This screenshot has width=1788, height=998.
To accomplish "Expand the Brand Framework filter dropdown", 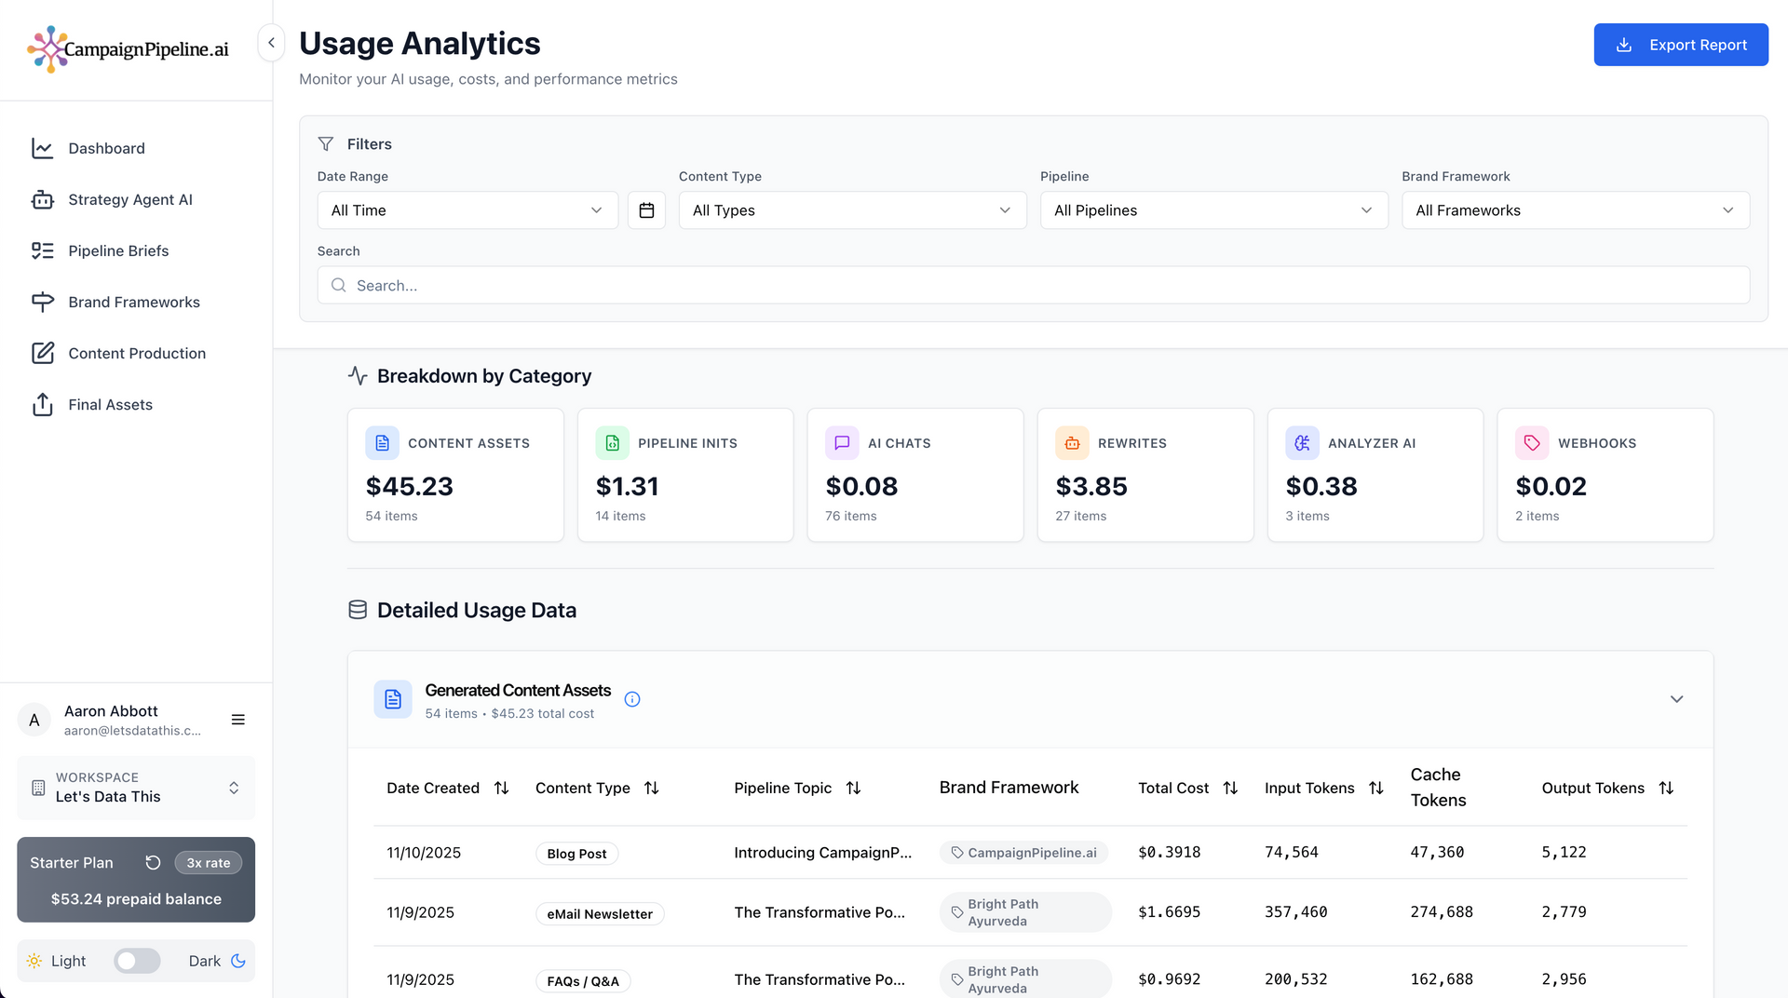I will click(1575, 210).
